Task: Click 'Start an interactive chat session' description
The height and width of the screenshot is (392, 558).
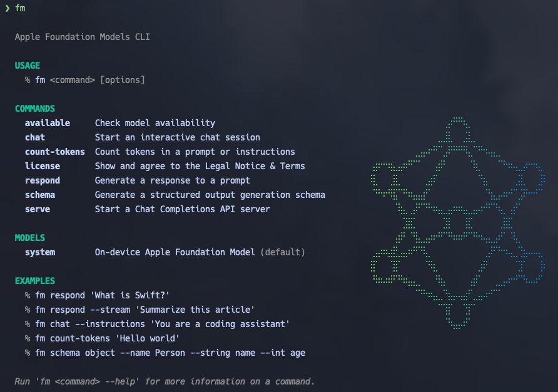Action: (x=177, y=137)
